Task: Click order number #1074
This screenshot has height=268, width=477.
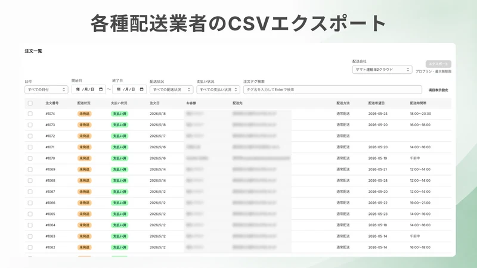Action: 50,114
